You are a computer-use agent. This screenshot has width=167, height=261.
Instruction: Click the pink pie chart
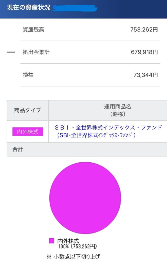click(x=85, y=198)
